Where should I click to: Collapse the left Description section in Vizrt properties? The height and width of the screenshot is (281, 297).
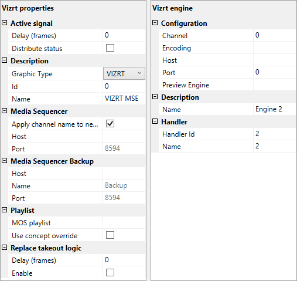coord(5,60)
